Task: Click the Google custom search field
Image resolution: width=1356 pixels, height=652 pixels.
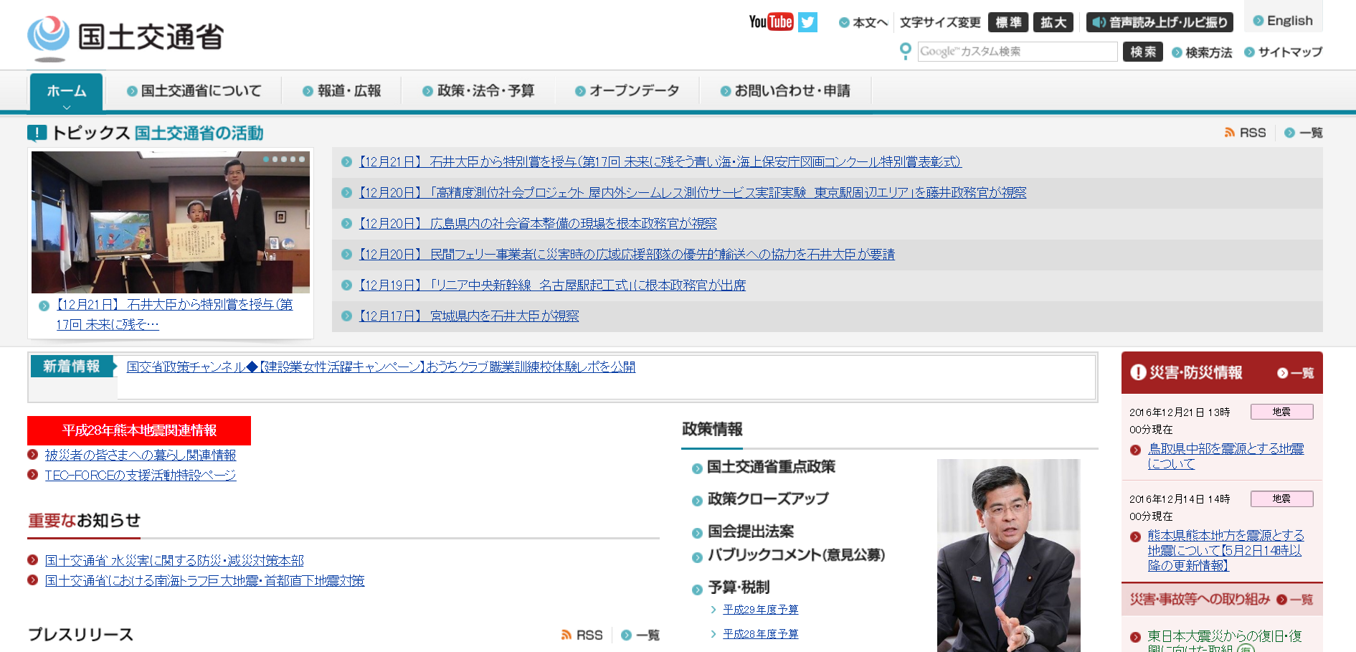Action: [x=1018, y=52]
